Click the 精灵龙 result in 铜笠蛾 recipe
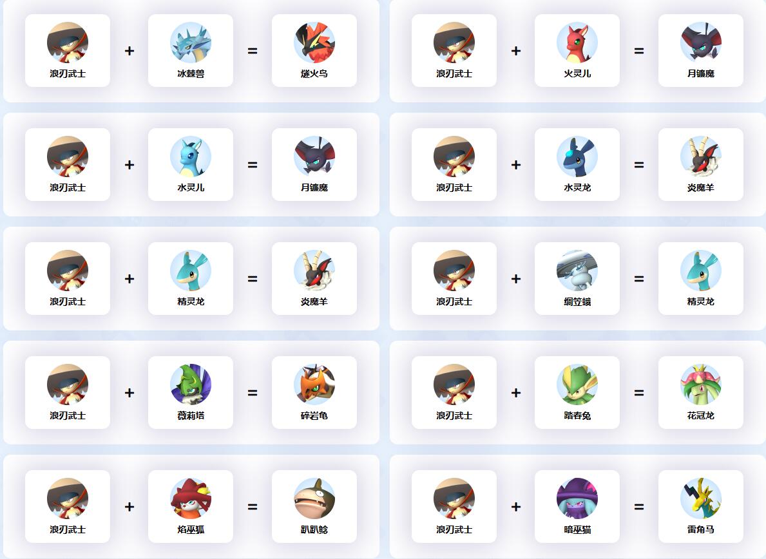The image size is (766, 559). pos(700,279)
